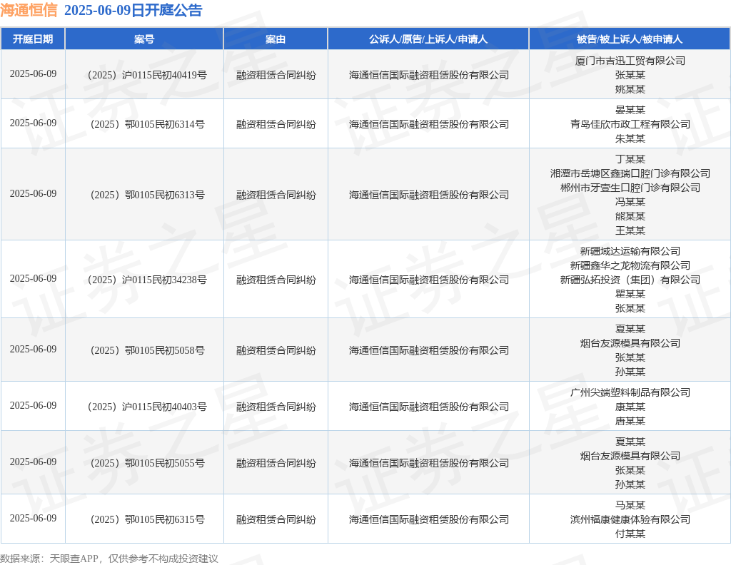This screenshot has height=565, width=731.
Task: Click defendant 厦门市吉迅工贸有限公司
Action: tap(630, 61)
